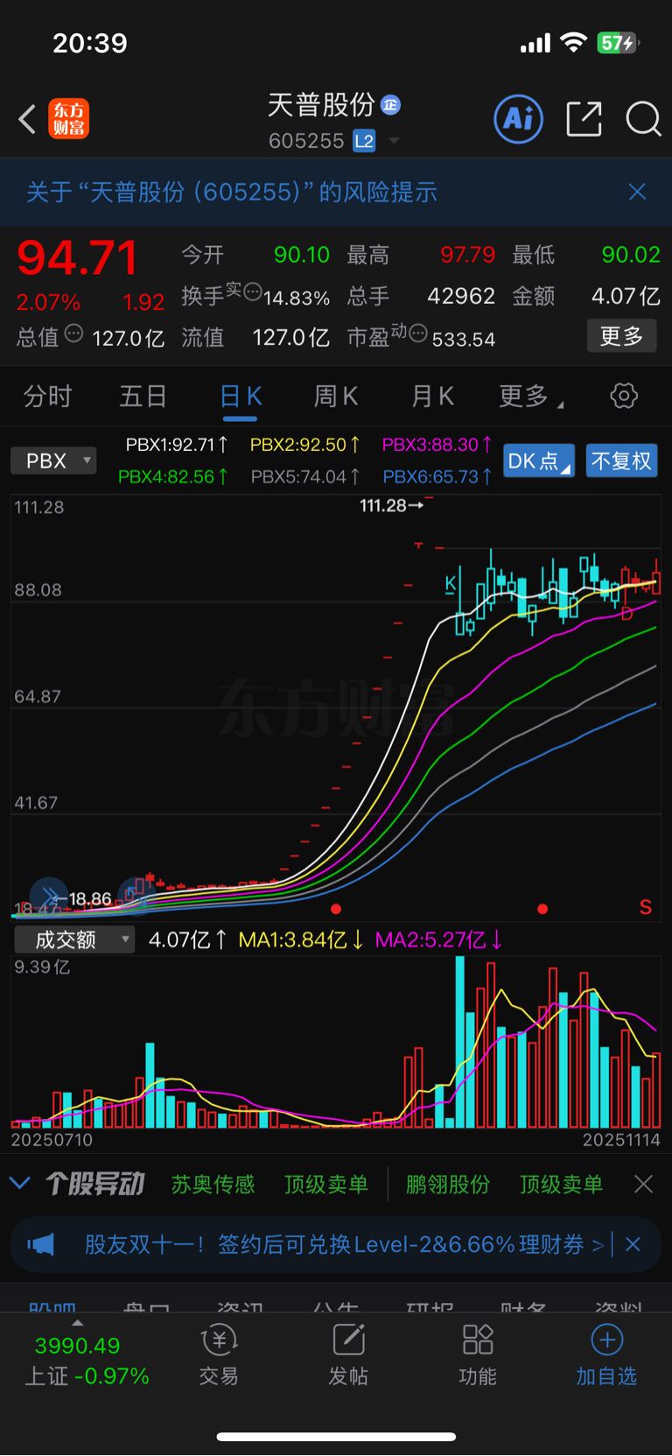
Task: Tap the PBX4:82.56 value
Action: 173,477
